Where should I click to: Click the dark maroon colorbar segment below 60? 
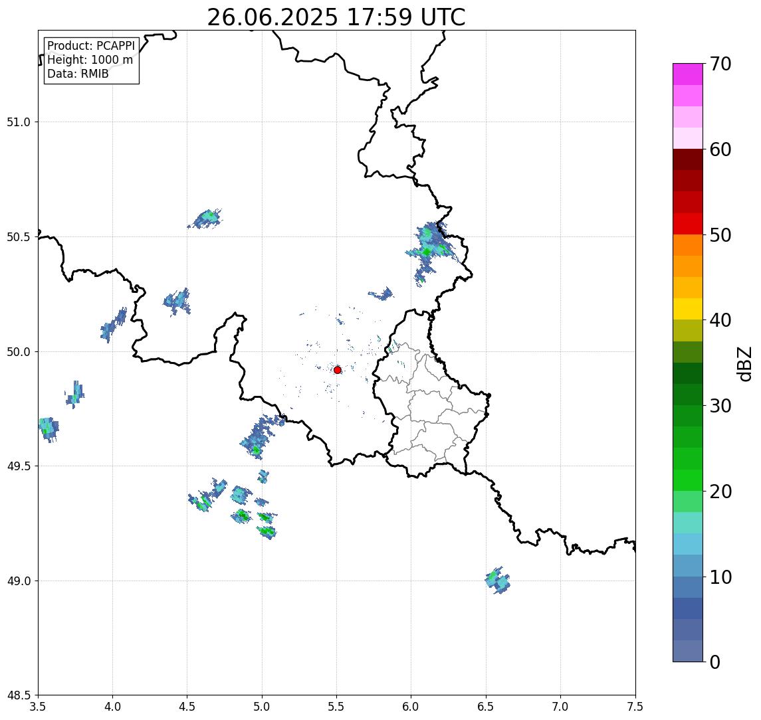tap(688, 159)
